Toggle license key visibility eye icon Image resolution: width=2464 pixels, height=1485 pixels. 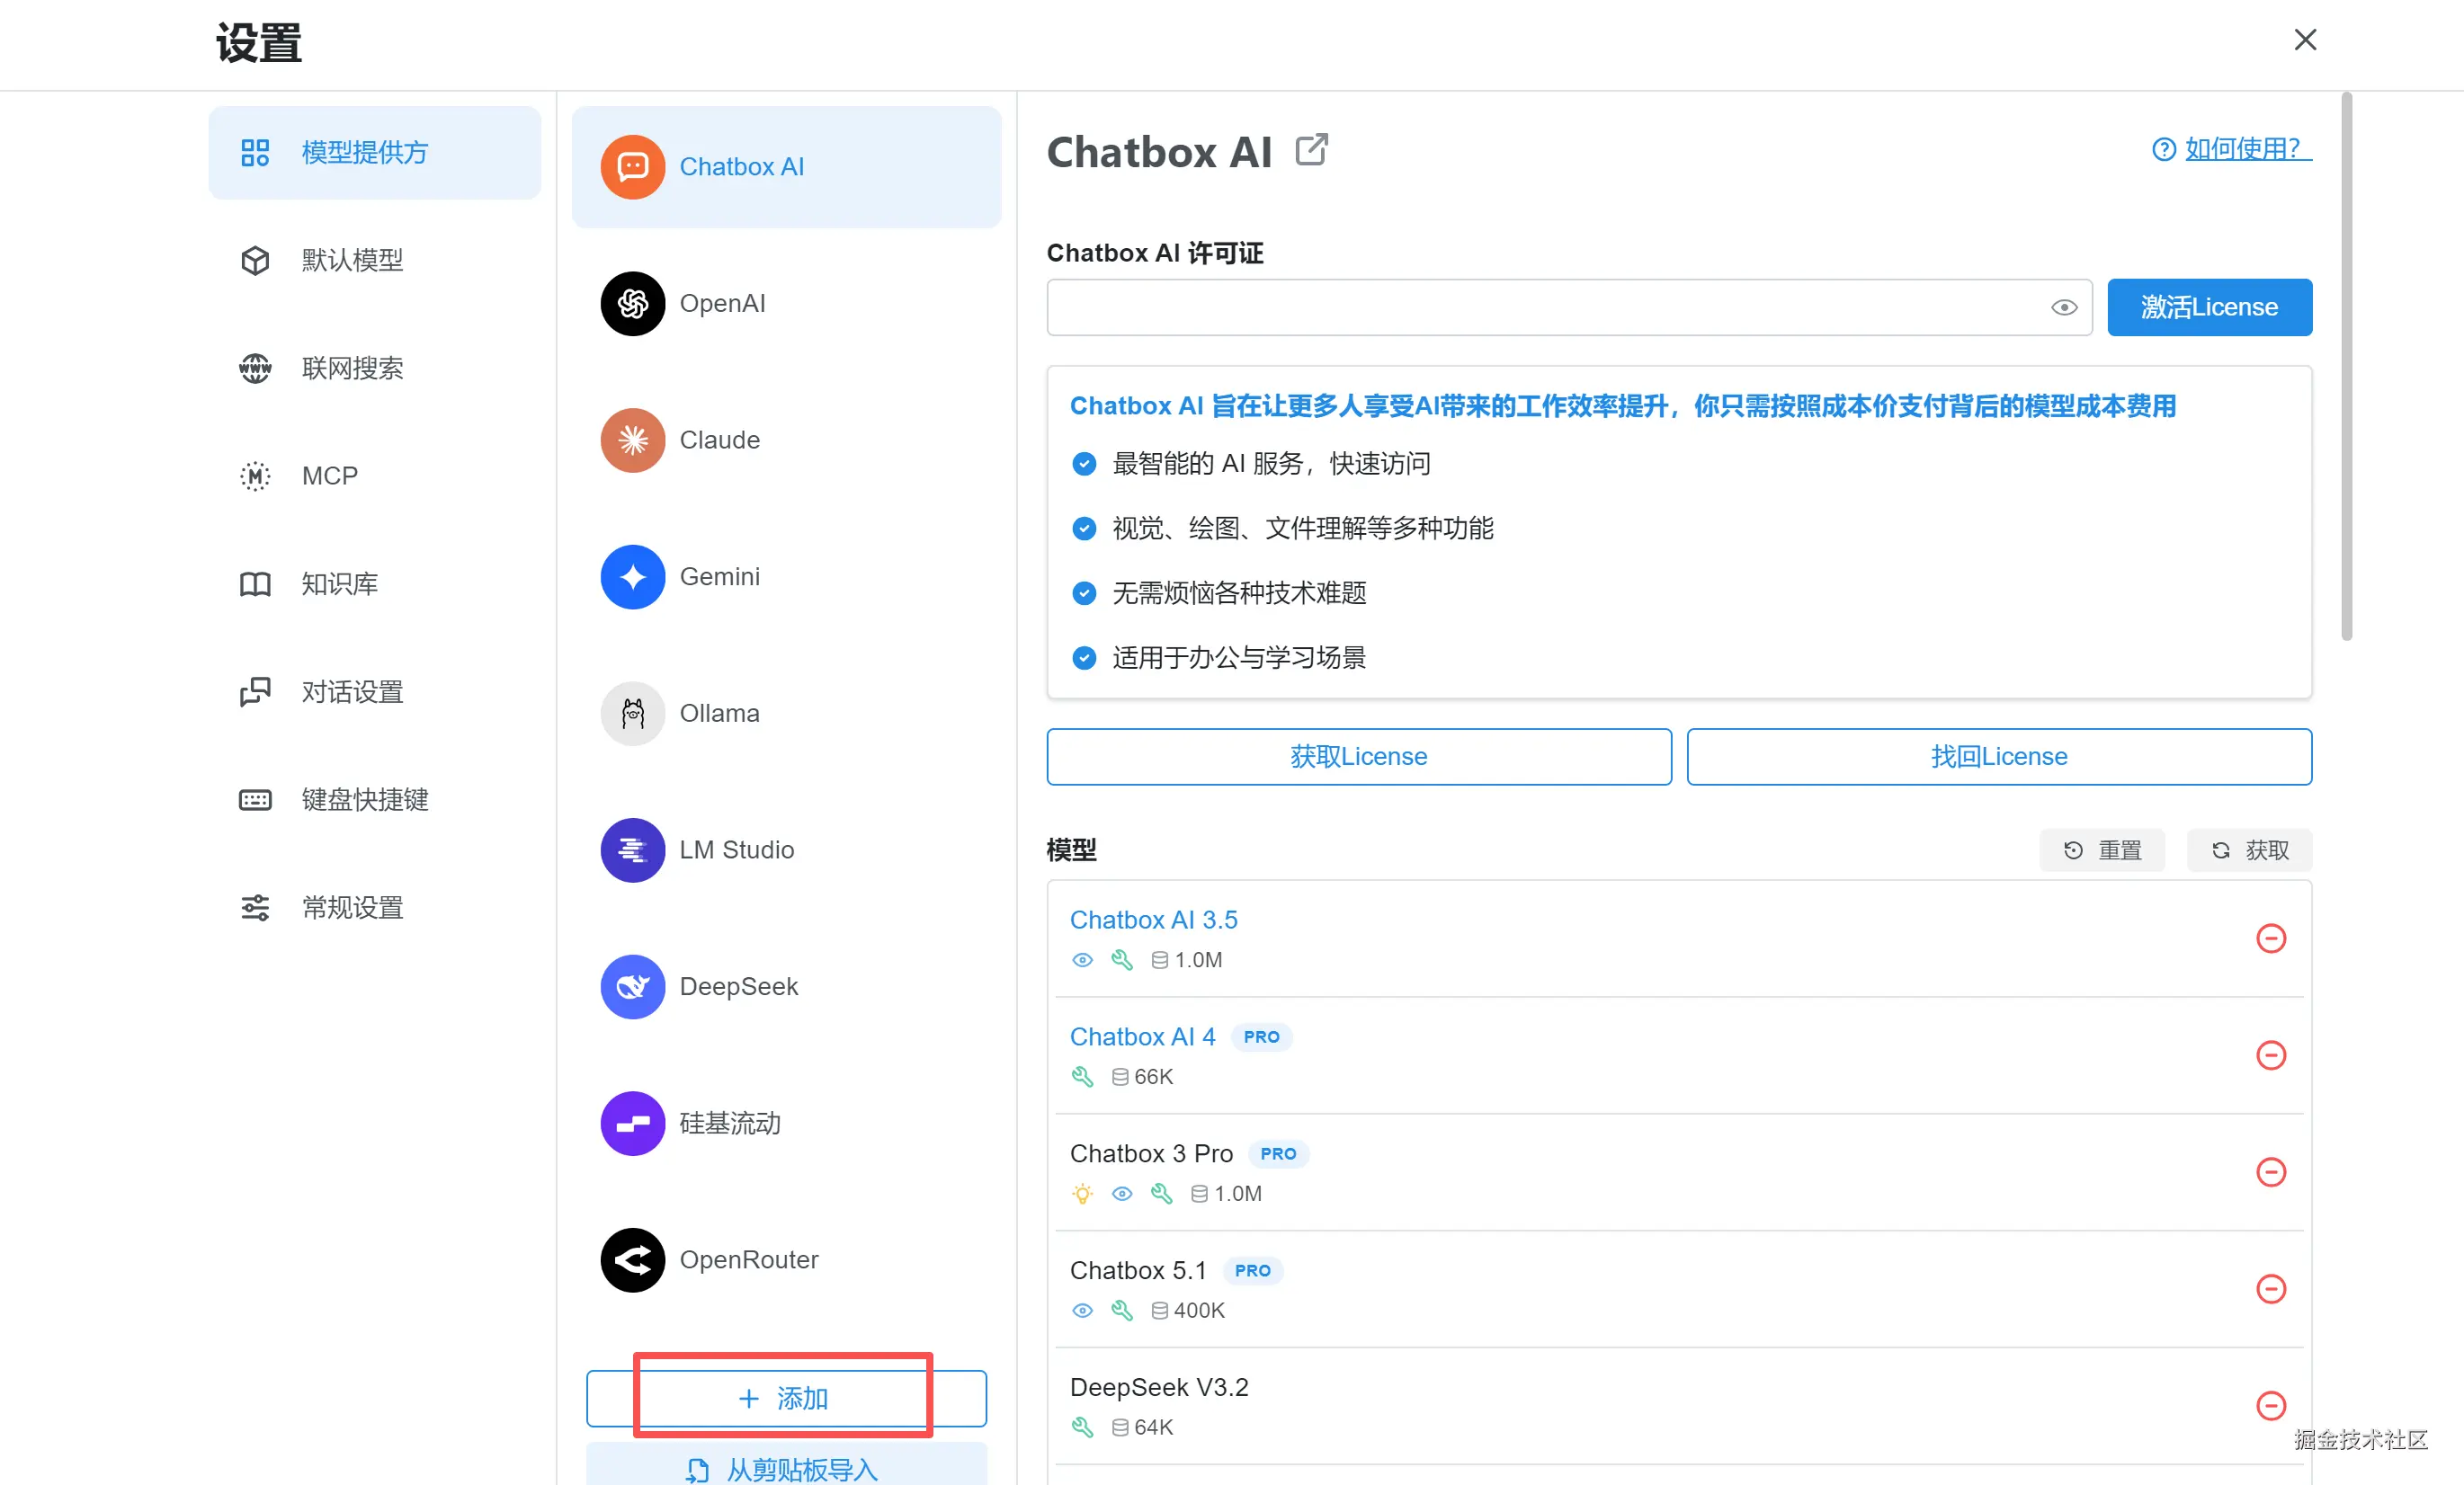[x=2064, y=307]
